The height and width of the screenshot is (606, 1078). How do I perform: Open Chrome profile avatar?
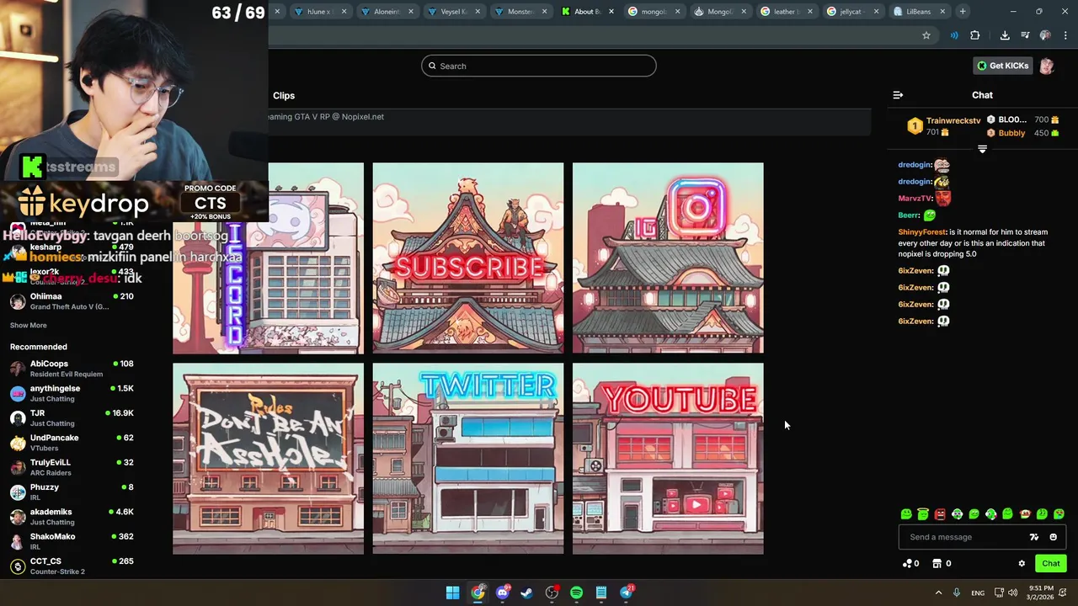[1045, 35]
